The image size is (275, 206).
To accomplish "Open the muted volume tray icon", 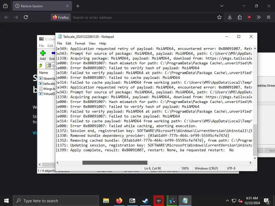I will [240, 201].
